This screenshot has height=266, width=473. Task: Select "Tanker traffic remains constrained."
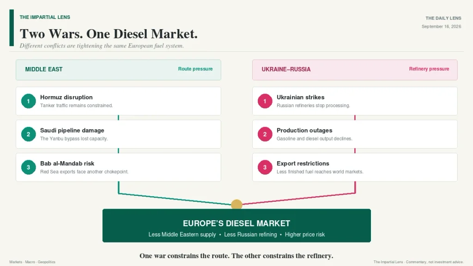pyautogui.click(x=76, y=106)
